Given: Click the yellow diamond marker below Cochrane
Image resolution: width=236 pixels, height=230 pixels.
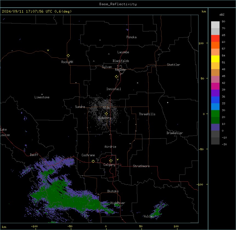Looking at the screenshot, I should (93, 161).
